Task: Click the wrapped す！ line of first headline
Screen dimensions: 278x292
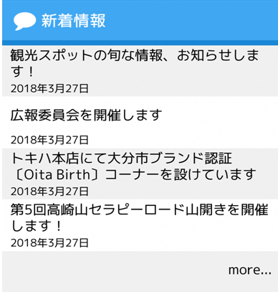Action: pos(22,71)
